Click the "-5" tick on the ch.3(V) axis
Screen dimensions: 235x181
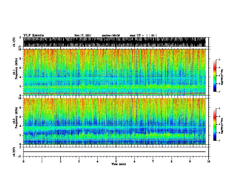click(20, 156)
